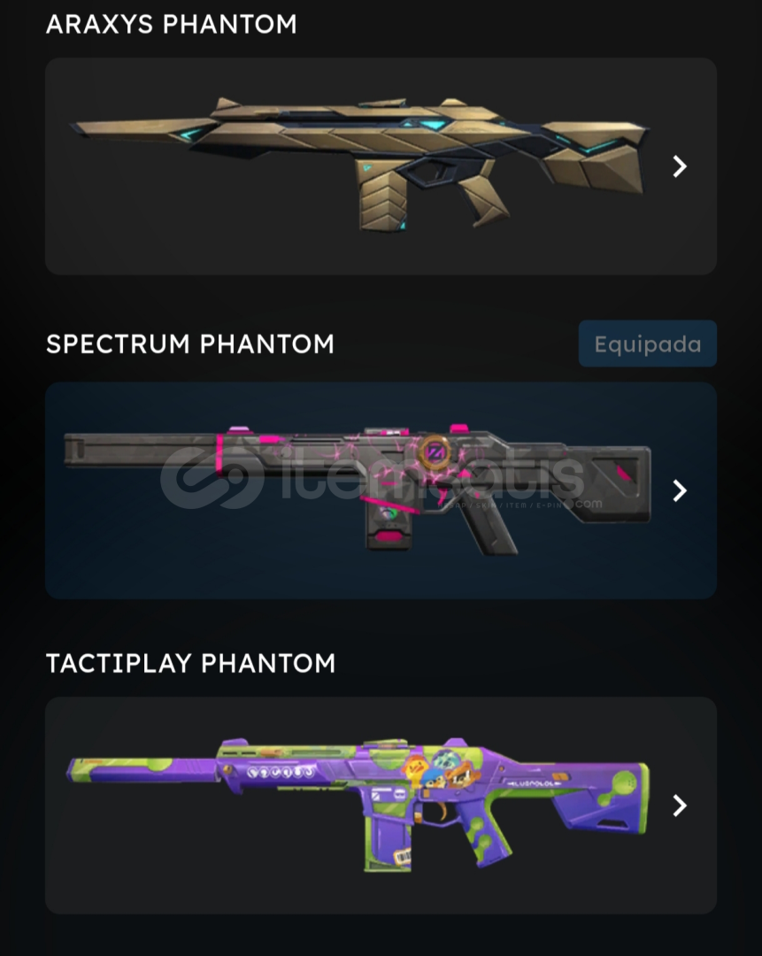Click the ARAXYS PHANTOM title
The height and width of the screenshot is (956, 762).
pos(172,25)
